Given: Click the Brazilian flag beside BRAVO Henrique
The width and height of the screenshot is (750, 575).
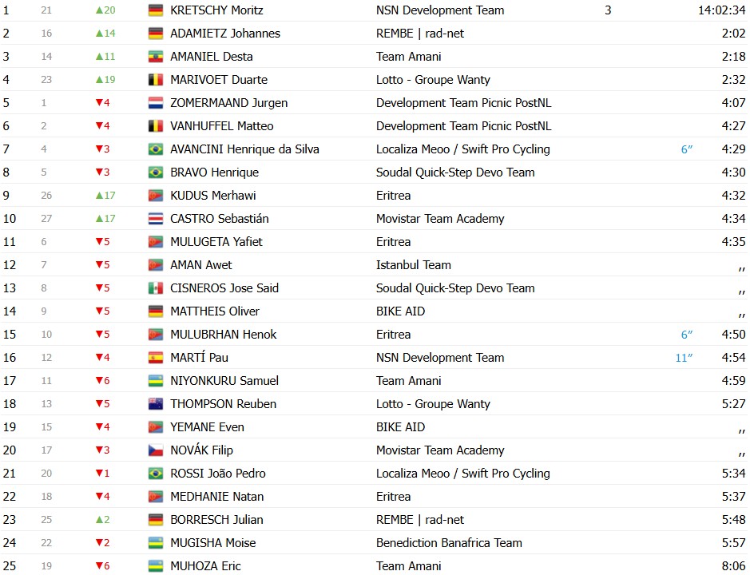Looking at the screenshot, I should click(x=156, y=172).
